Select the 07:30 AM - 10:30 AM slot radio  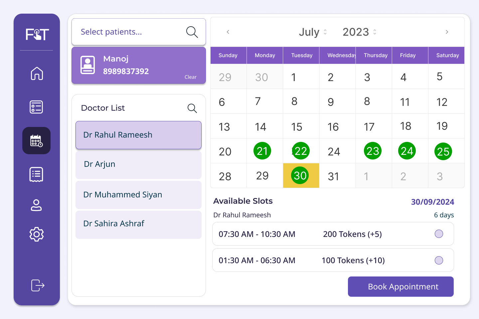click(439, 234)
